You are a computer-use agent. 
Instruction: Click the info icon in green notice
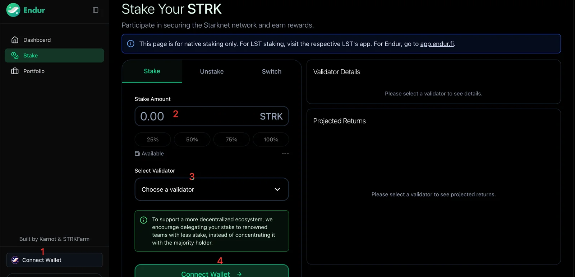[x=143, y=220]
